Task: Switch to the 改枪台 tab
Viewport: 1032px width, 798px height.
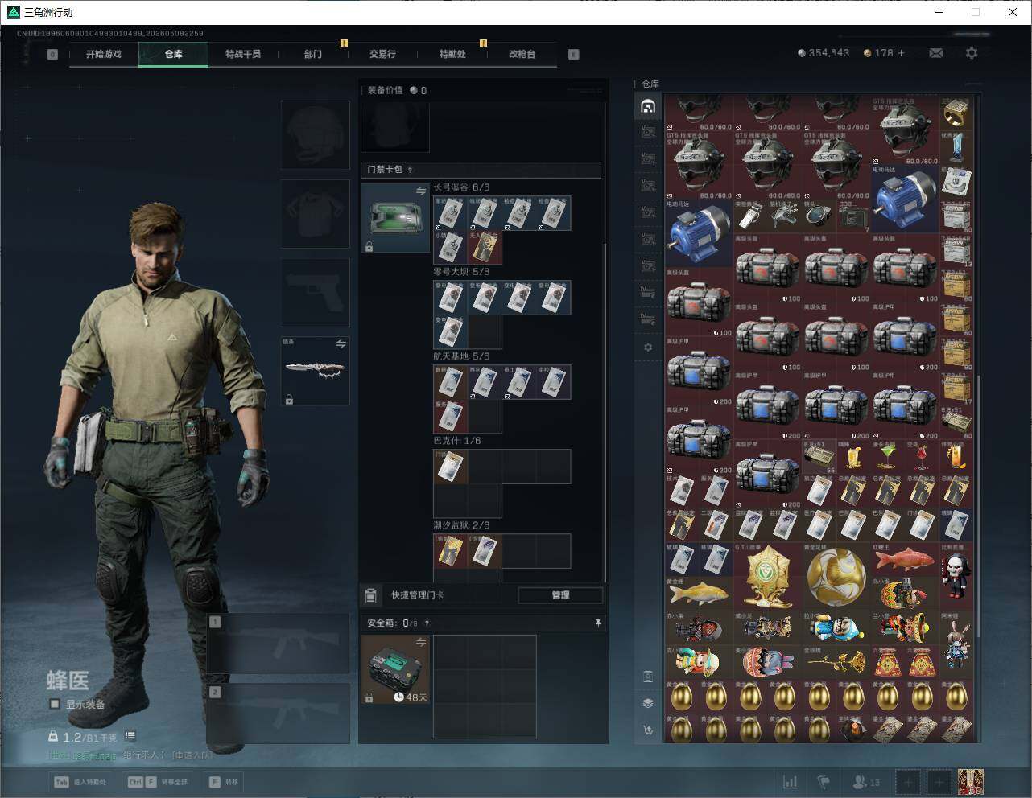Action: [x=522, y=54]
